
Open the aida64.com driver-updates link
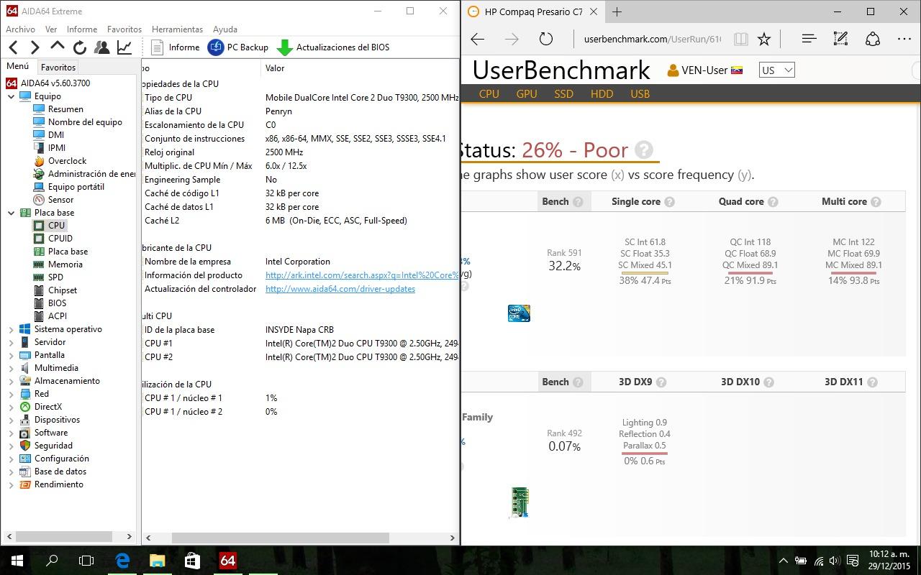coord(340,289)
